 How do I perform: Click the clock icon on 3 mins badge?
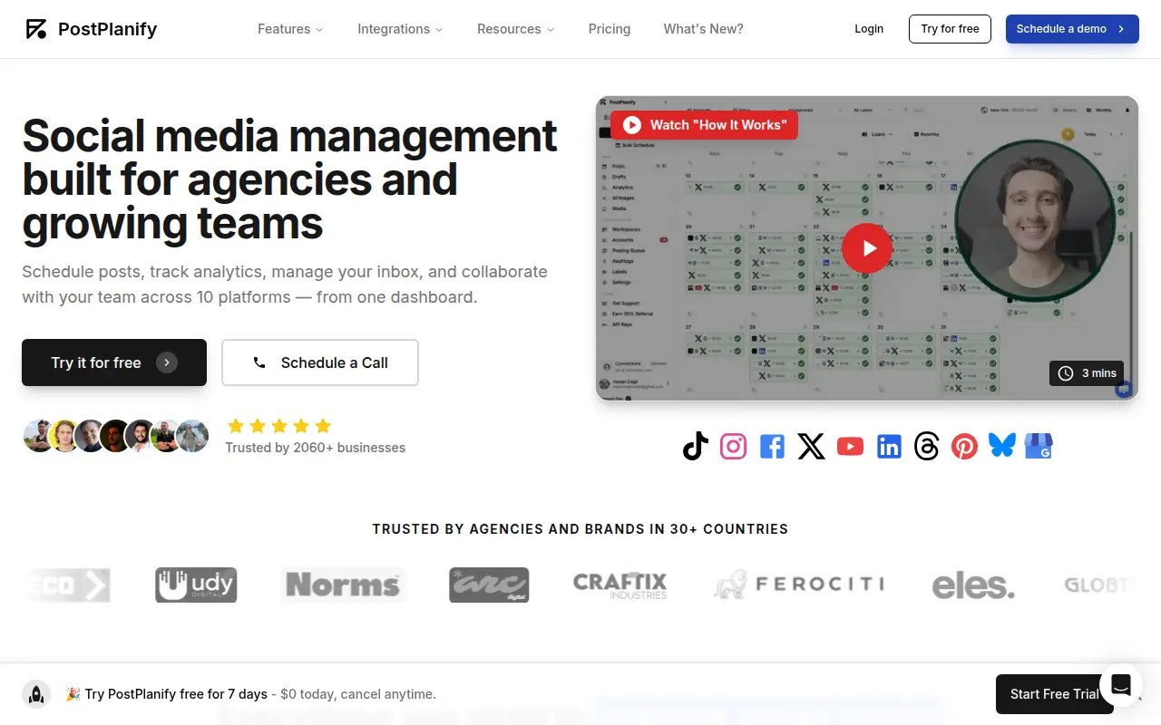[x=1066, y=372]
